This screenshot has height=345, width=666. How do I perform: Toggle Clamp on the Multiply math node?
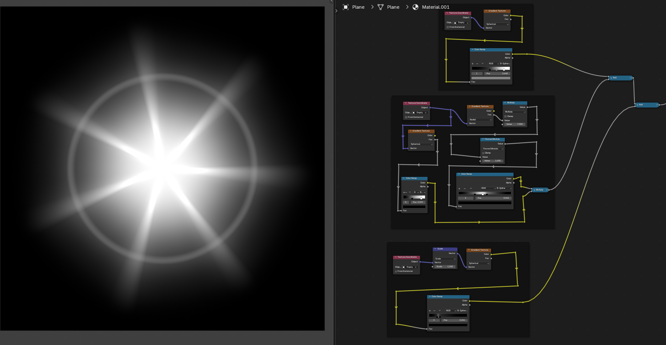tap(506, 116)
